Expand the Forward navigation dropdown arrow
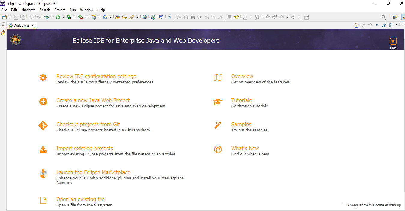Screen dimensions: 405x211 [x=299, y=17]
